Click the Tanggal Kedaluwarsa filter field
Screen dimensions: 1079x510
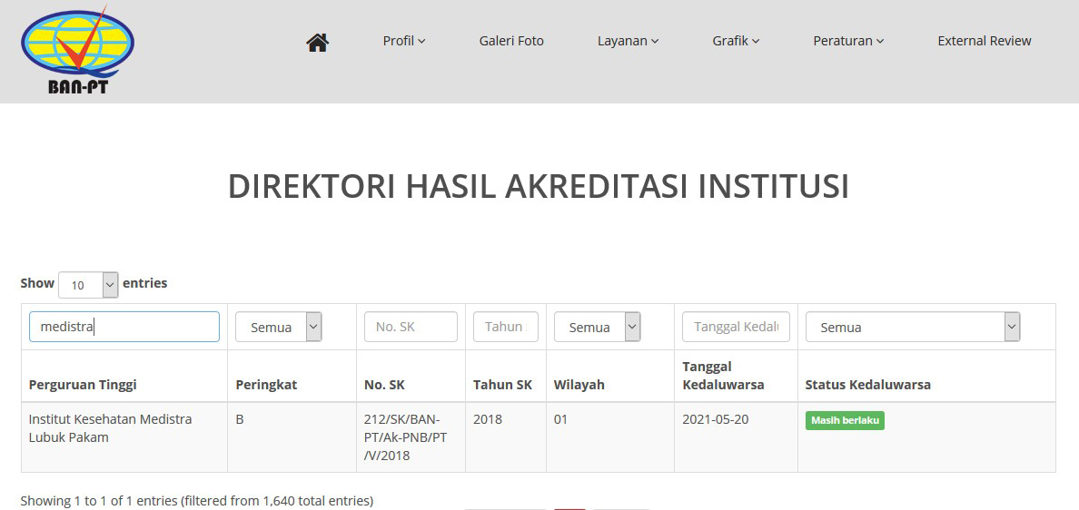click(x=736, y=327)
